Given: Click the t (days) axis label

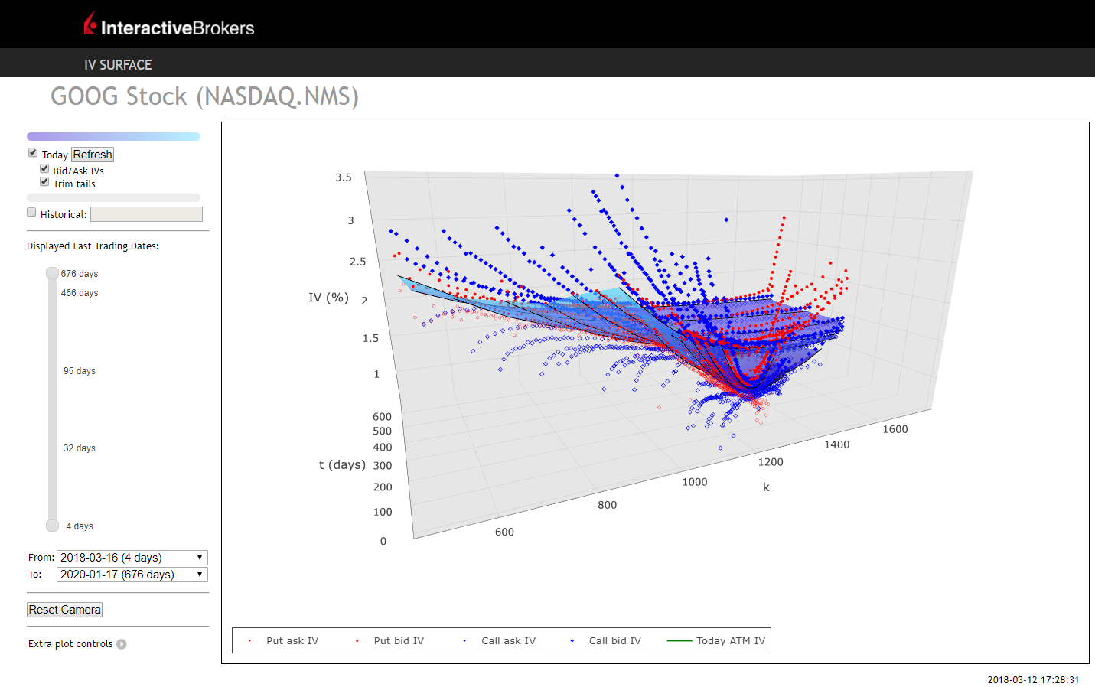Looking at the screenshot, I should pos(342,464).
